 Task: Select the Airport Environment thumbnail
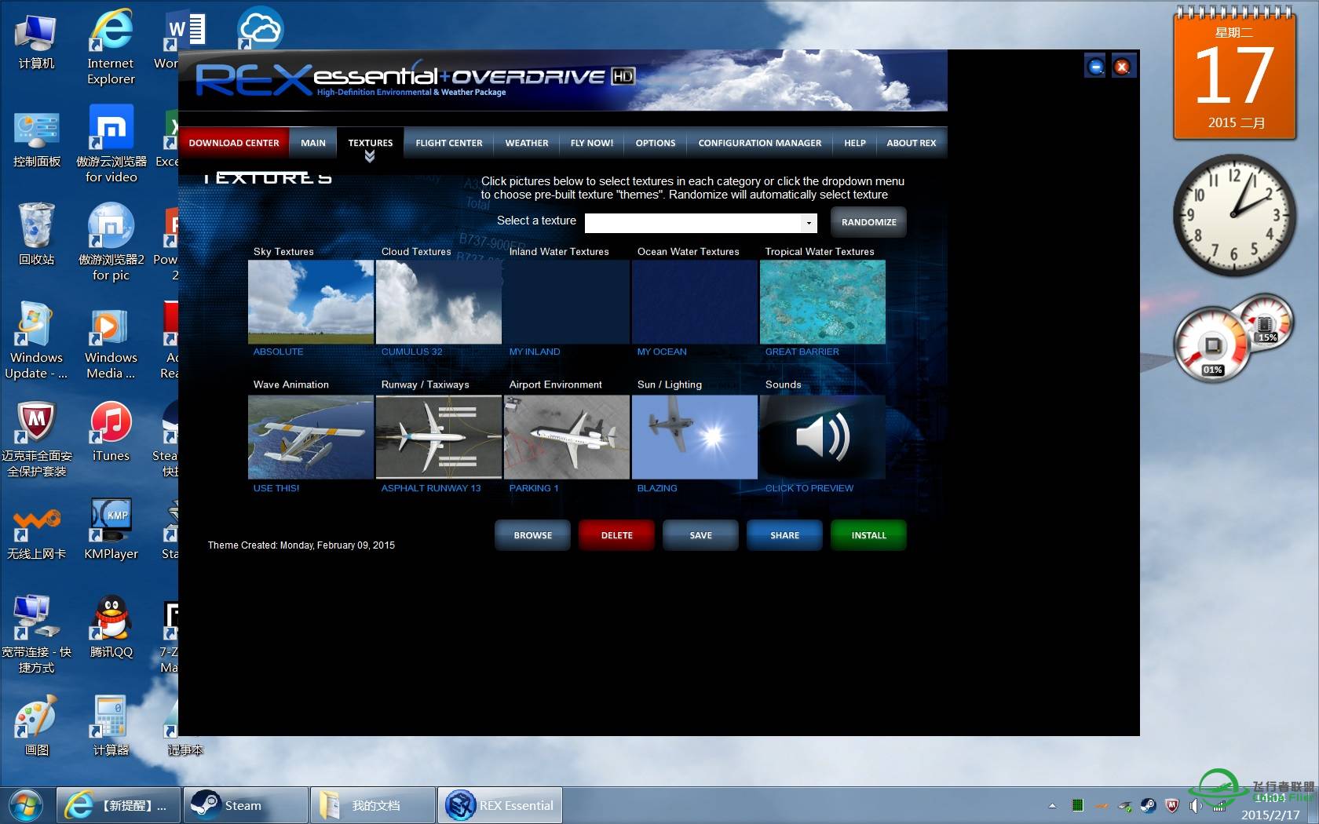(x=567, y=437)
